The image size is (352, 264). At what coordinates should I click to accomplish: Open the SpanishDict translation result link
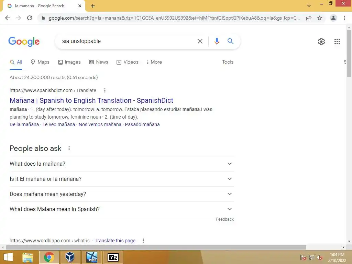pyautogui.click(x=91, y=100)
